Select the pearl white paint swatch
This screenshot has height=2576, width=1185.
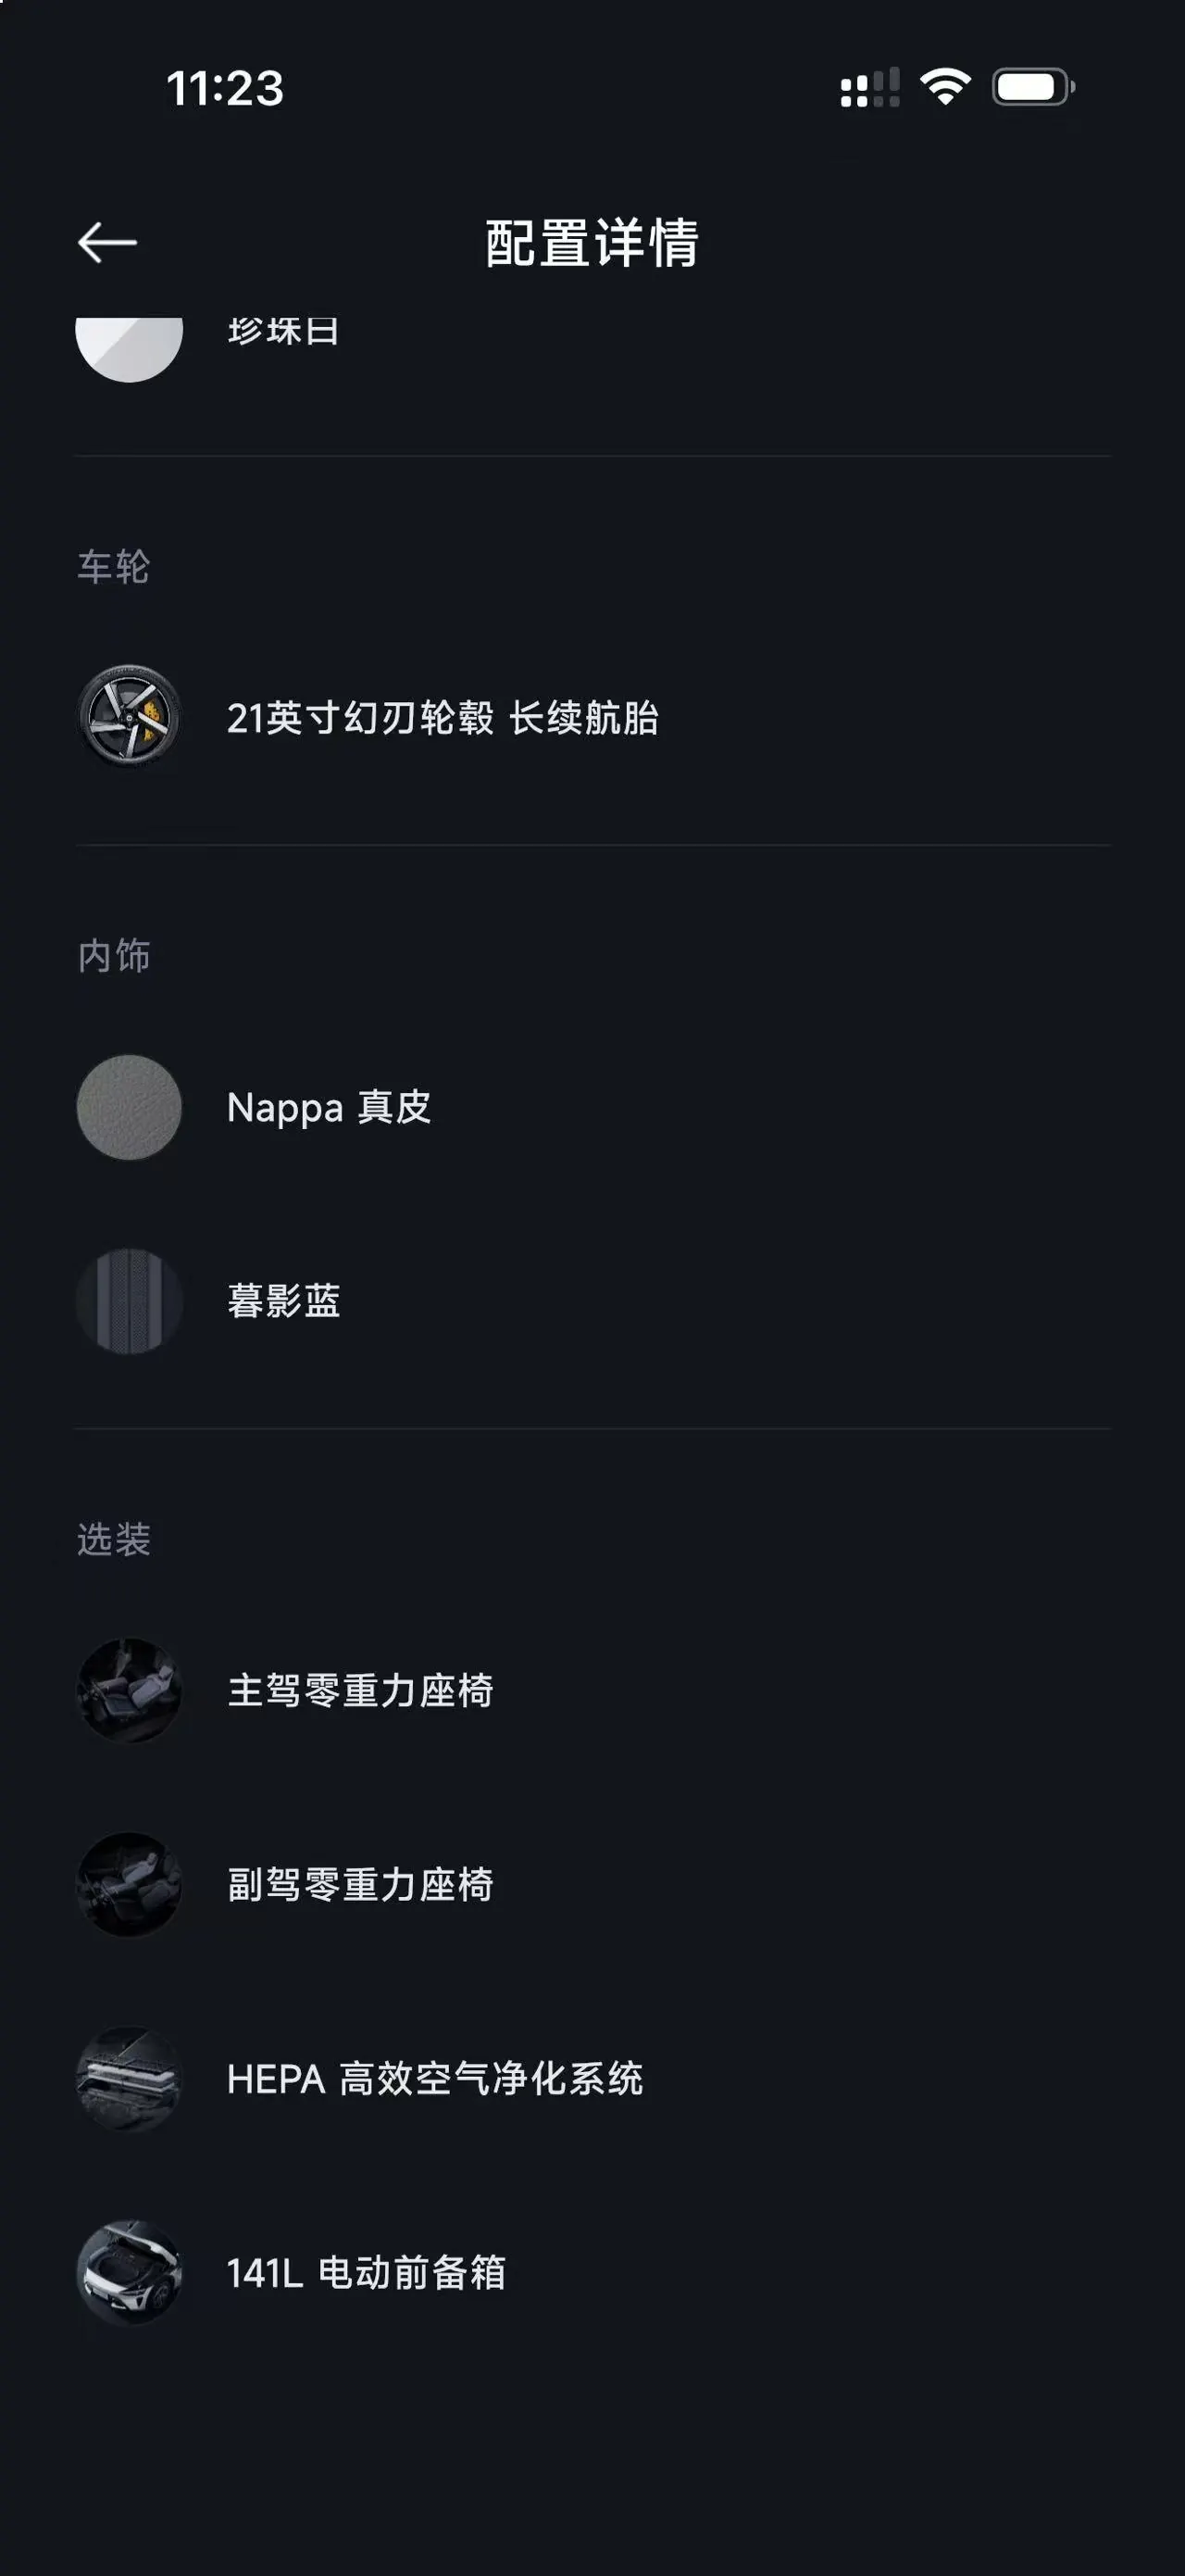click(x=129, y=349)
